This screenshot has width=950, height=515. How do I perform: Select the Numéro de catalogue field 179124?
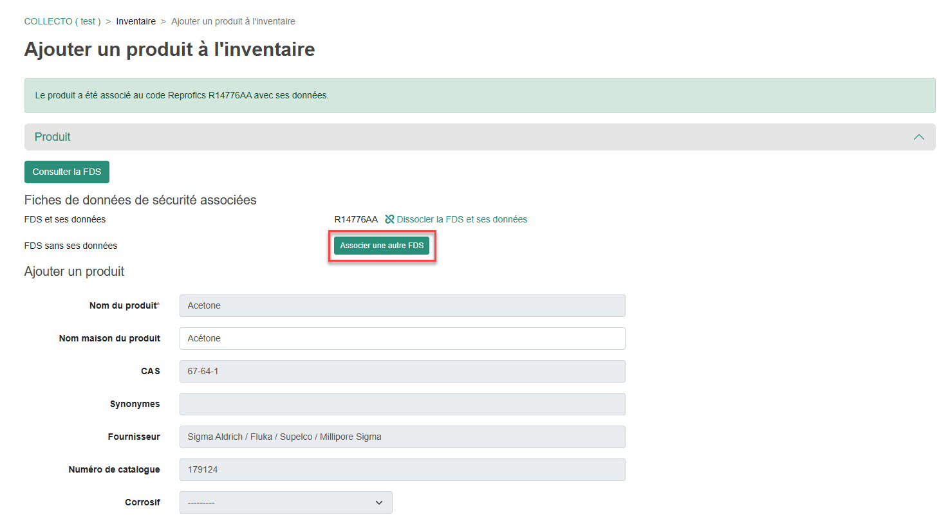tap(402, 469)
